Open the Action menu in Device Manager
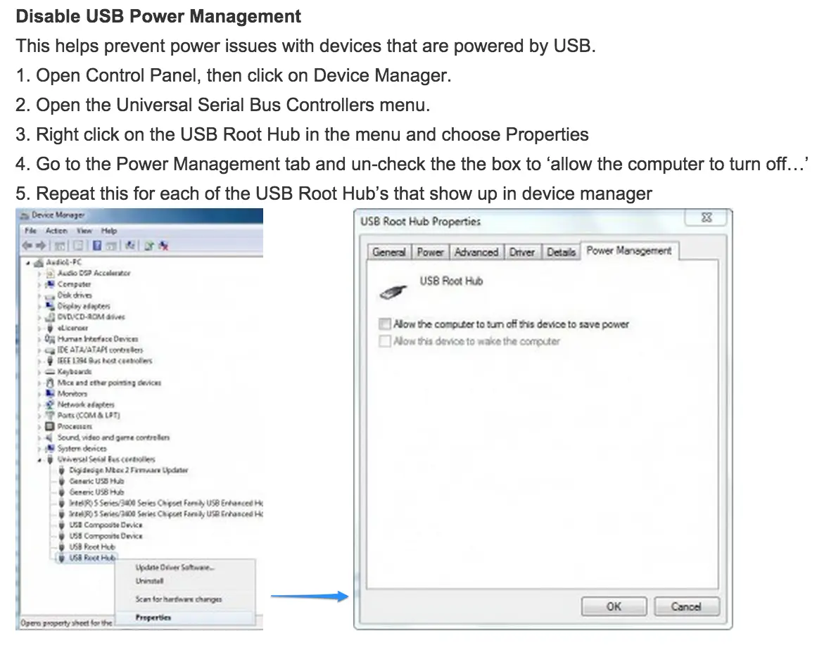 point(56,231)
